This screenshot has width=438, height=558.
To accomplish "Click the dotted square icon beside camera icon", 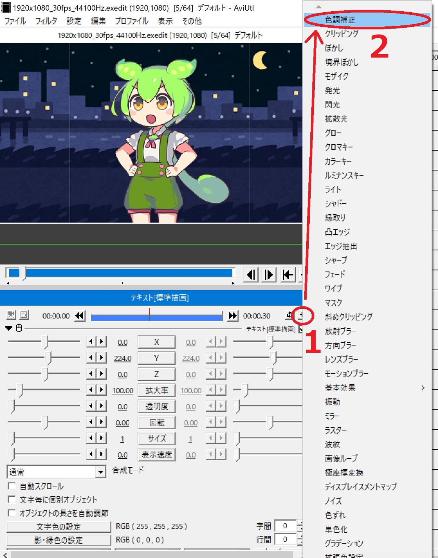I will coord(24,315).
